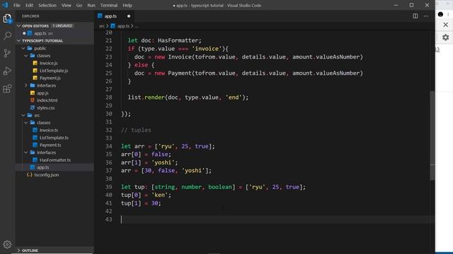Open the Run menu
453x254 pixels.
[91, 5]
